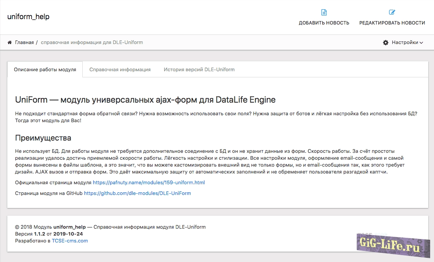The image size is (434, 262).
Task: Expand the chevron next to Настройки
Action: (421, 43)
